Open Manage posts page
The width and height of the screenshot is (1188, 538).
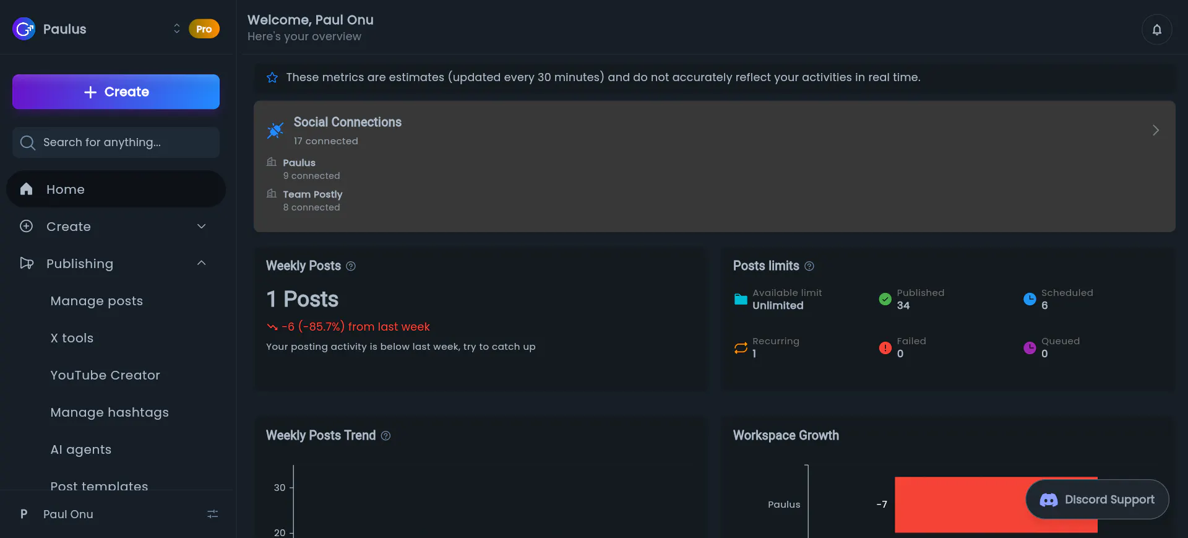[x=97, y=301]
